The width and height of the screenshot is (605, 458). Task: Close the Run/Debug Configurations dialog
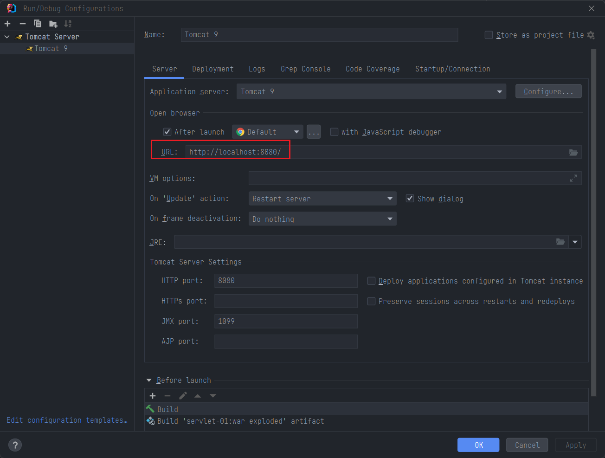pyautogui.click(x=592, y=8)
